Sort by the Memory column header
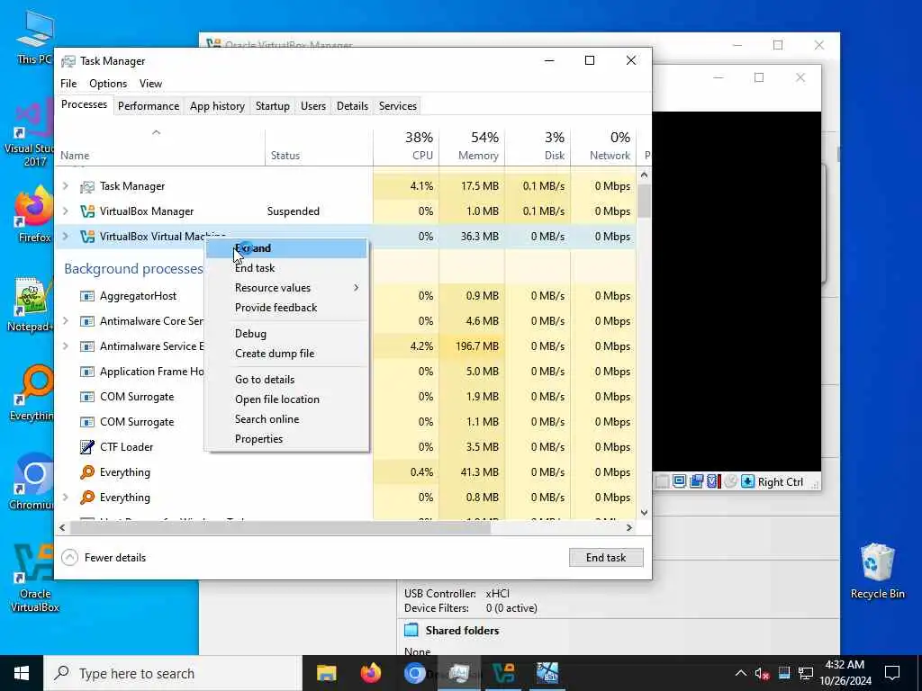This screenshot has width=922, height=691. (x=472, y=147)
